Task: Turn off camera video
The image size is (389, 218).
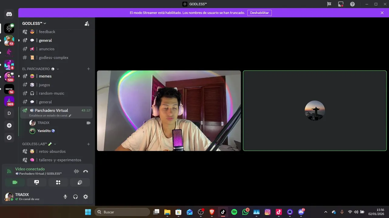Action: (x=15, y=182)
